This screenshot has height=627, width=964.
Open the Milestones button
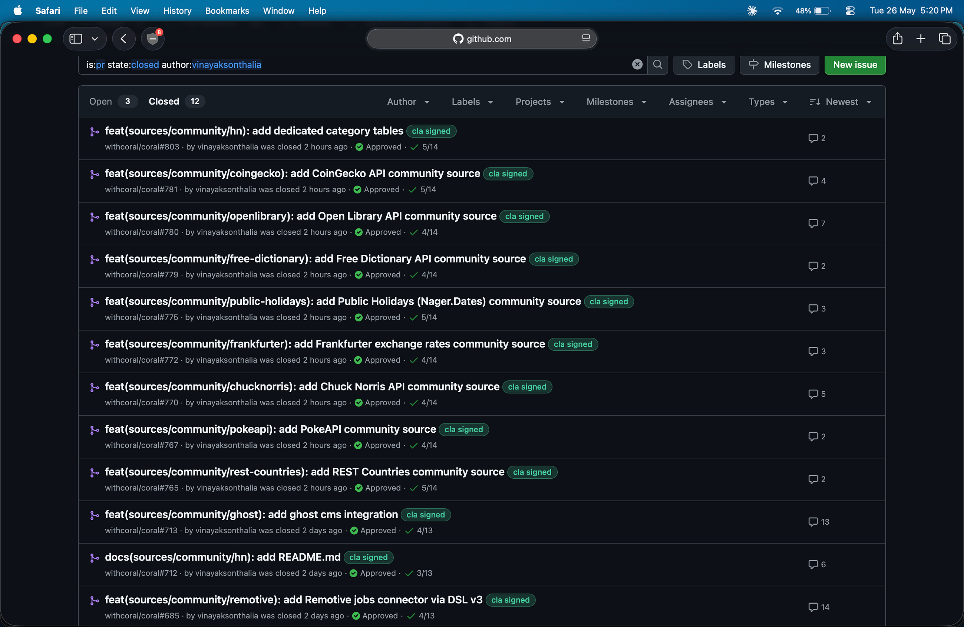[779, 65]
